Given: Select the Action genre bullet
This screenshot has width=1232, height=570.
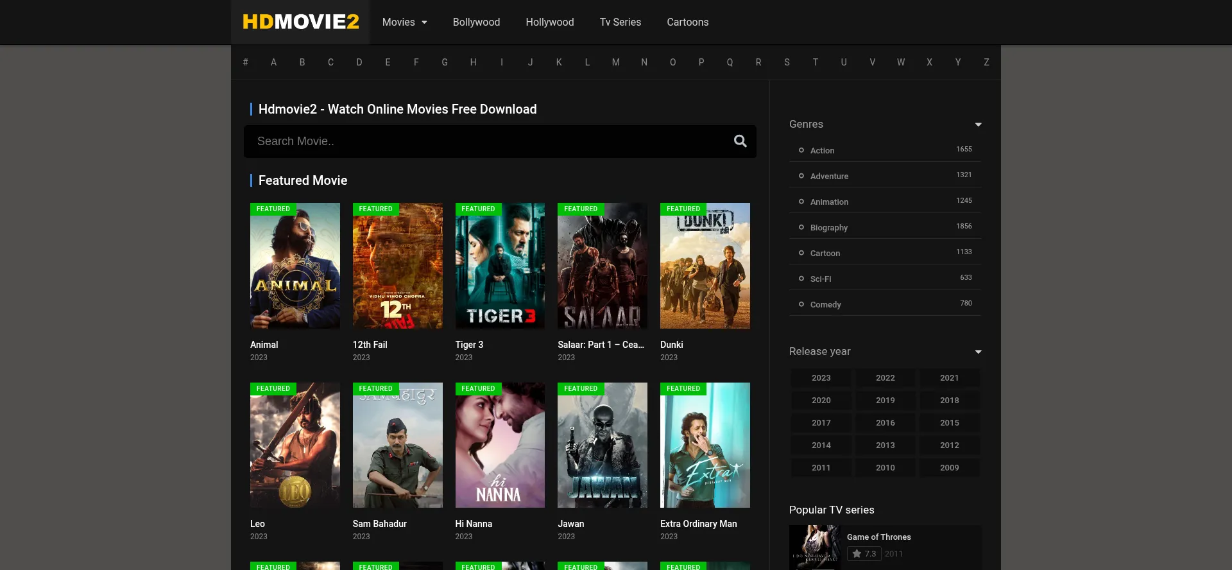Looking at the screenshot, I should pos(801,150).
